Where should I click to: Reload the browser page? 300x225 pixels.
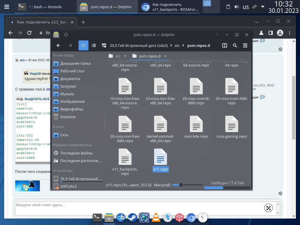point(29,33)
